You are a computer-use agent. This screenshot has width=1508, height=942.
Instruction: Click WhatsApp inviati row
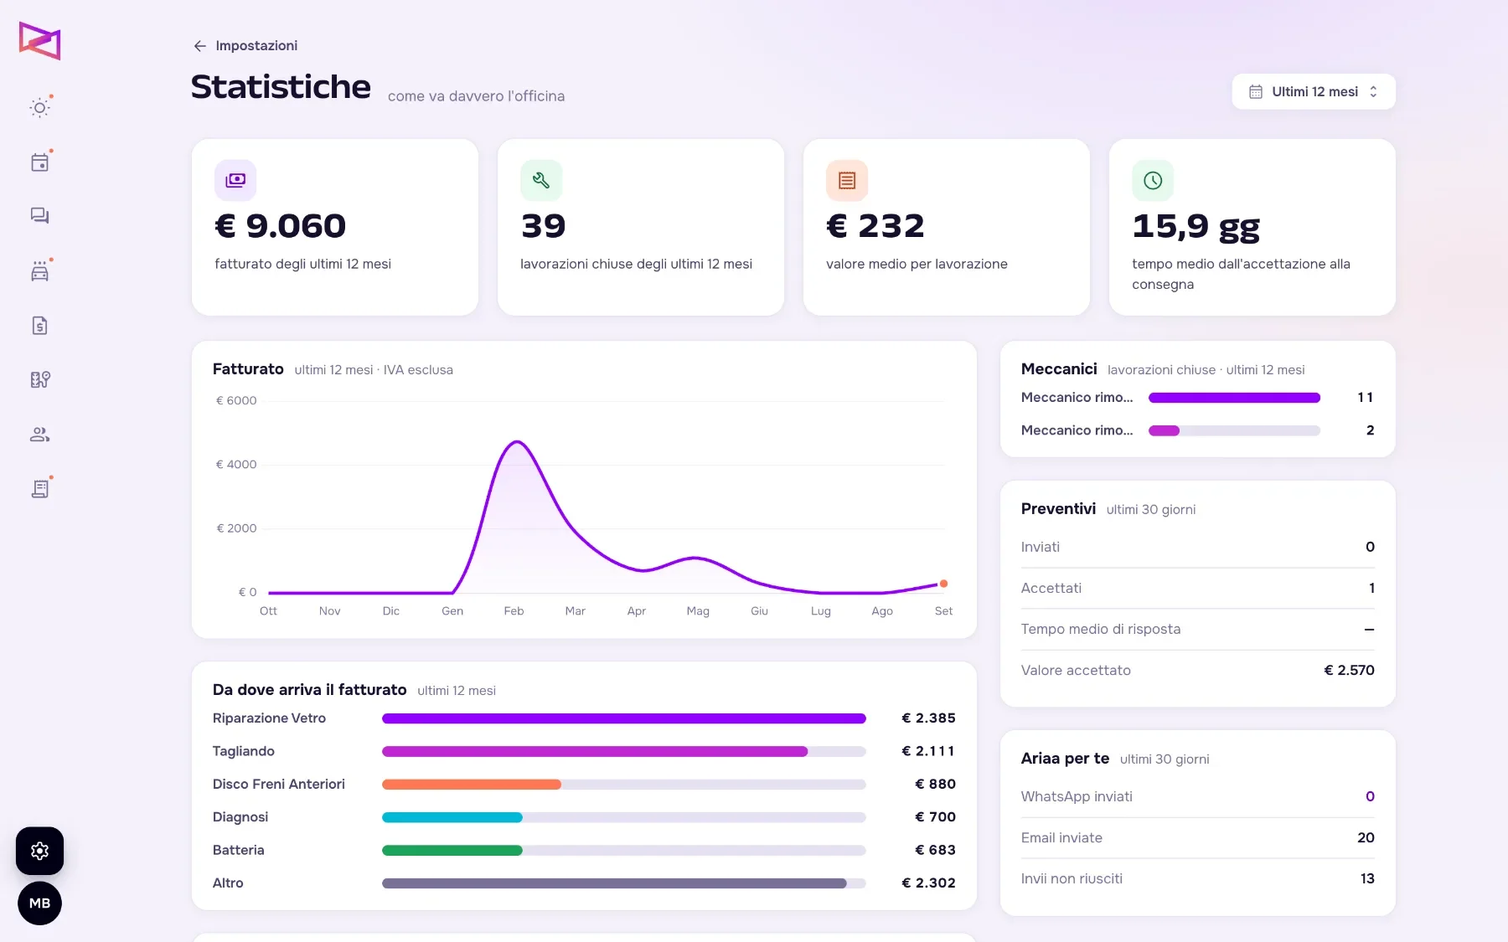1197,796
